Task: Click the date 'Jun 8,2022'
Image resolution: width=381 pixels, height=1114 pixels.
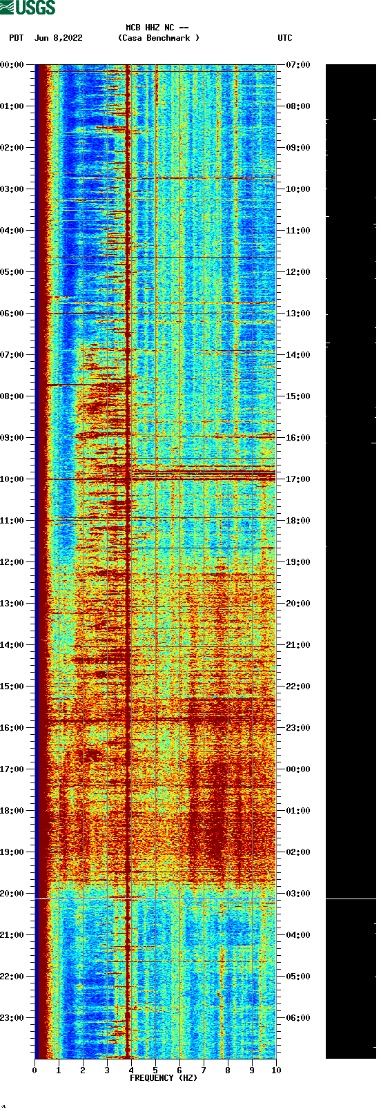Action: point(58,38)
